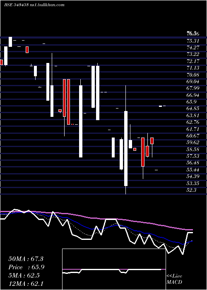Click the 59.62 price axis label
207x290 pixels.
coord(193,143)
